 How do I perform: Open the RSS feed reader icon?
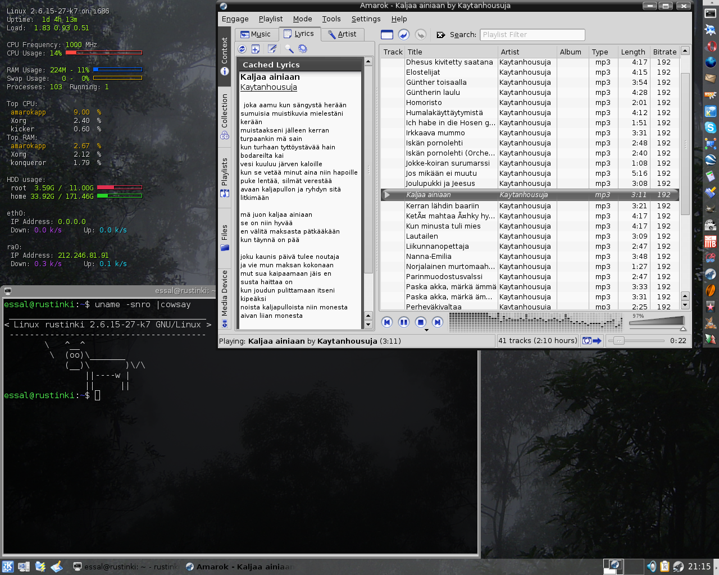[711, 95]
